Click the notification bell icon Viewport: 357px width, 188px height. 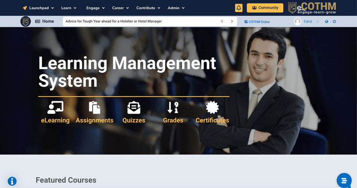point(239,8)
